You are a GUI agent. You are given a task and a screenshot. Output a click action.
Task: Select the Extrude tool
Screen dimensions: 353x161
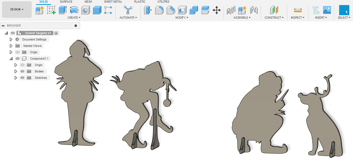click(63, 10)
